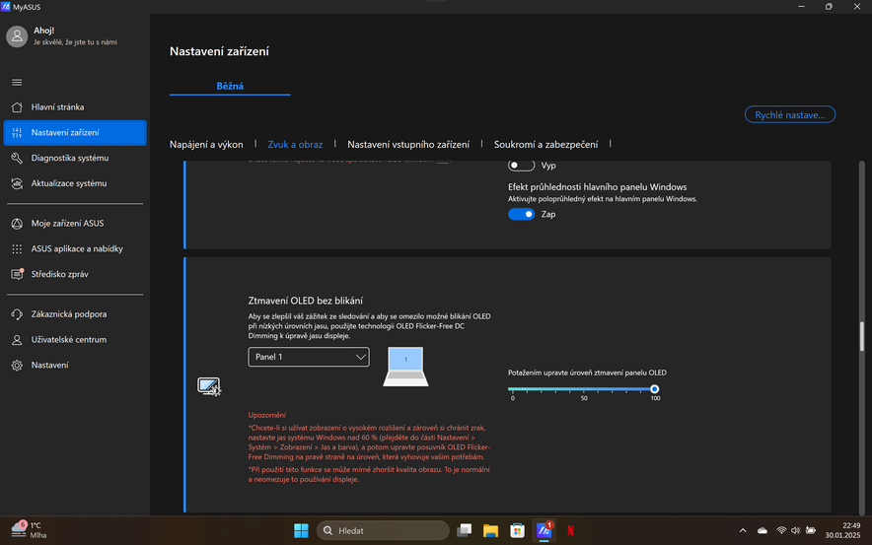
Task: Open Nastavení in the sidebar
Action: tap(49, 366)
